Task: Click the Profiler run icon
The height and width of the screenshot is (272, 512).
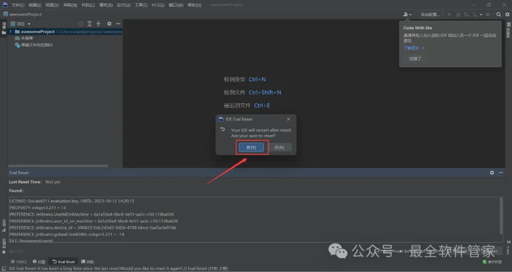Action: [475, 14]
